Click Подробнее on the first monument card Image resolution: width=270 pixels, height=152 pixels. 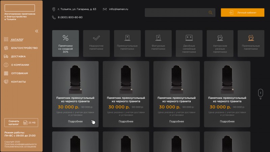(x=75, y=121)
